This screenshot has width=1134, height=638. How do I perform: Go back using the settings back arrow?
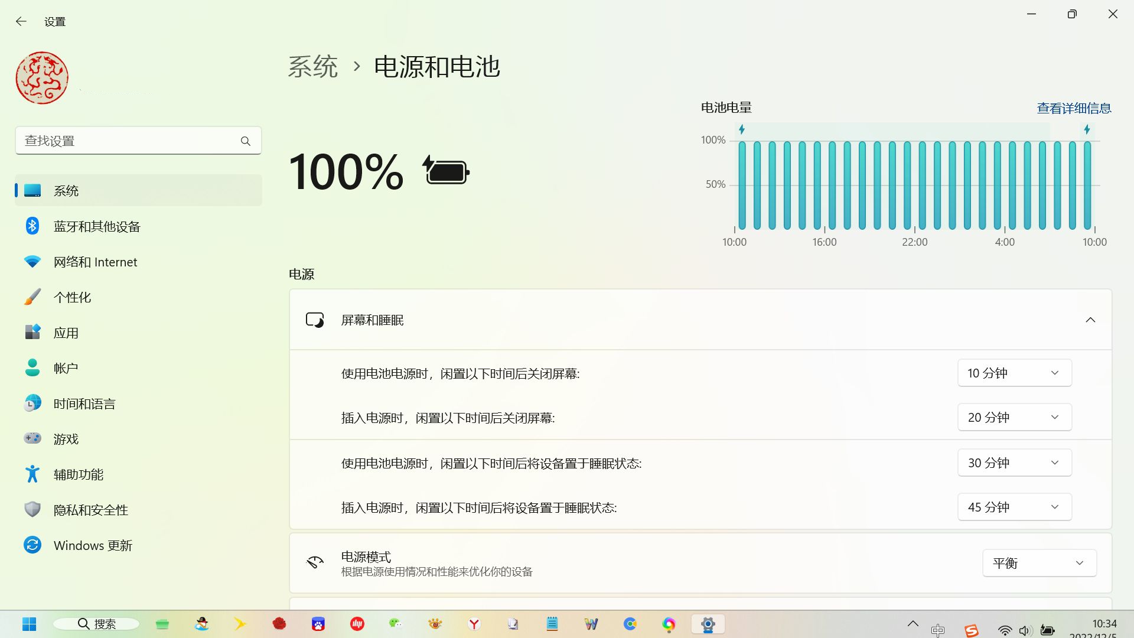(21, 21)
